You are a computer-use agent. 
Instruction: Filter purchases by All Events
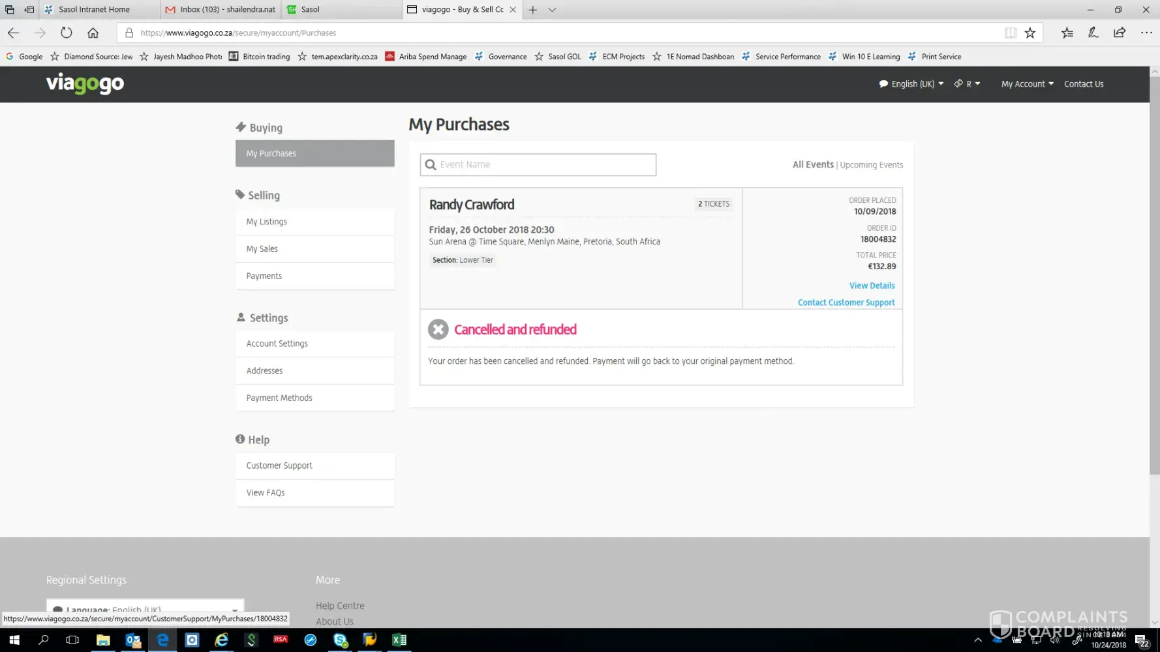(x=813, y=165)
